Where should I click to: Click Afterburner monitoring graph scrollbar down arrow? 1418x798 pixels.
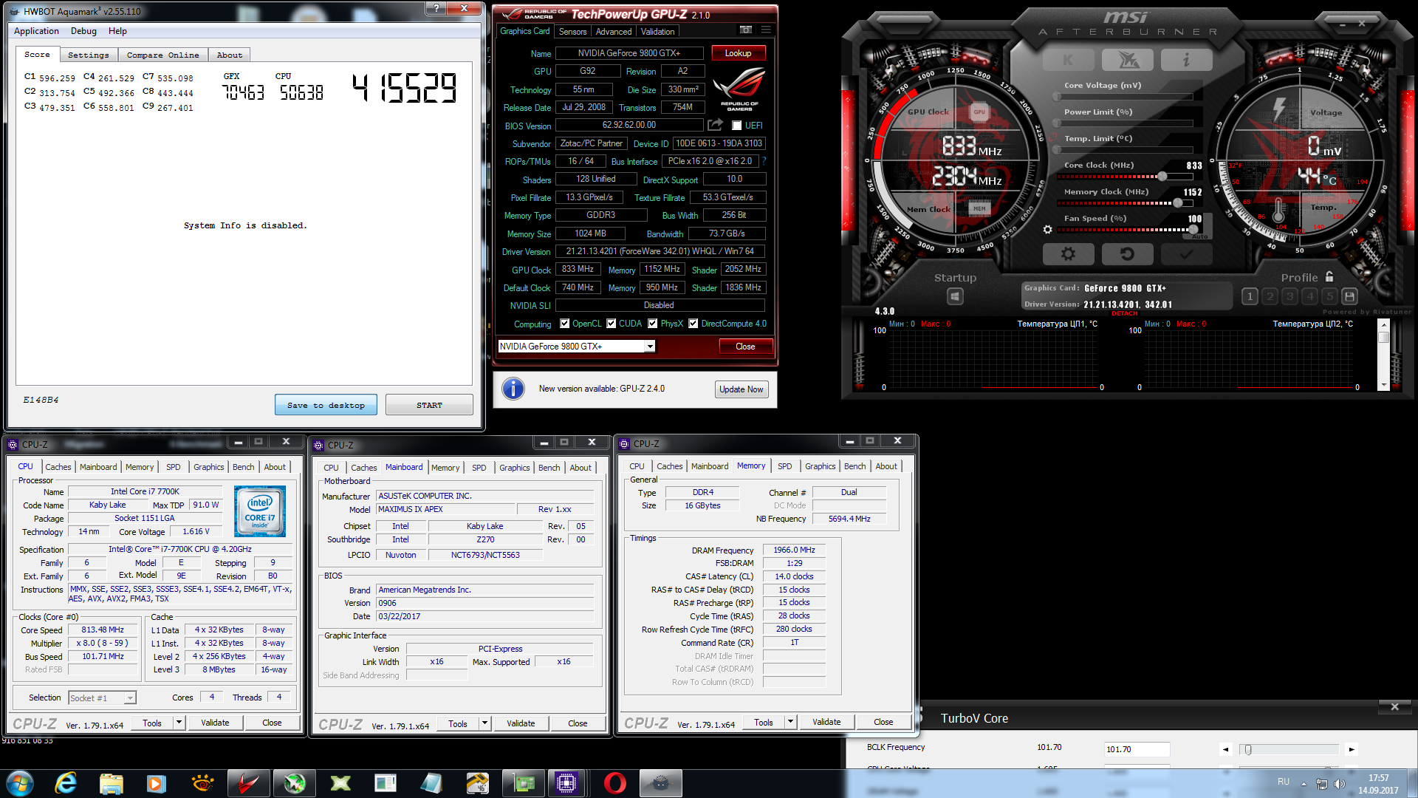(1383, 385)
